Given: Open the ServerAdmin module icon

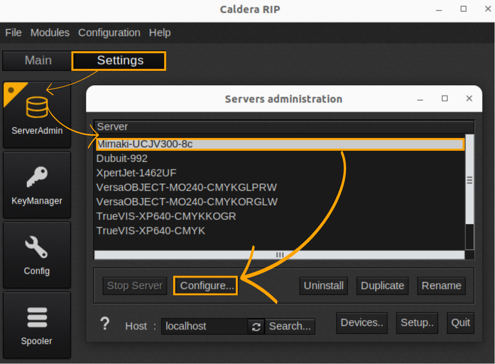Looking at the screenshot, I should point(37,107).
